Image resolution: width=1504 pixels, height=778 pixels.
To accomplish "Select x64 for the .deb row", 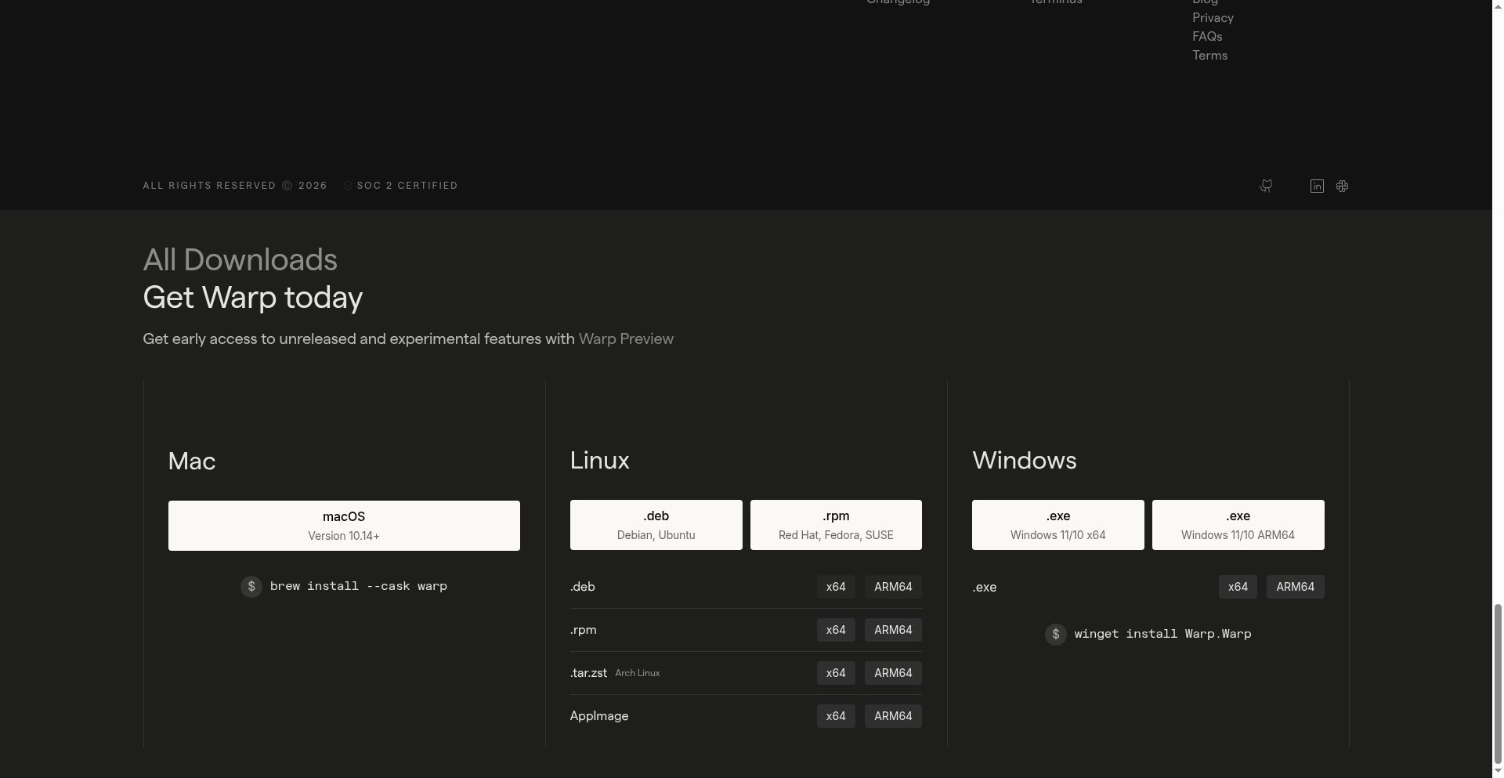I will pyautogui.click(x=836, y=587).
